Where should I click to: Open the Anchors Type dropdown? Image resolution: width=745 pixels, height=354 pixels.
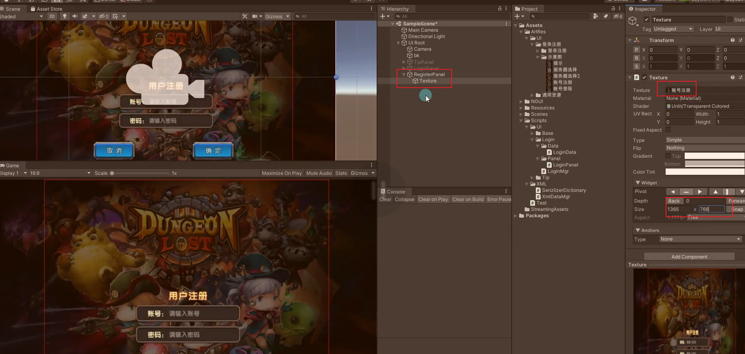pos(700,239)
